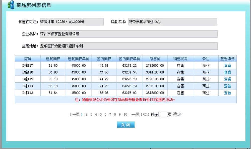The image size is (251, 149).
Task: Click the 预售许可证 field
Action: pos(72,22)
